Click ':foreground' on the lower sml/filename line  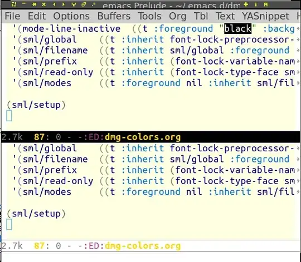point(260,159)
